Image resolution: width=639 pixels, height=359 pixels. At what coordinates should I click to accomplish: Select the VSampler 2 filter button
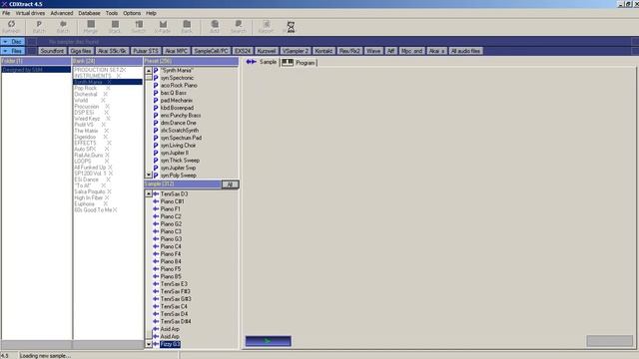[x=296, y=51]
